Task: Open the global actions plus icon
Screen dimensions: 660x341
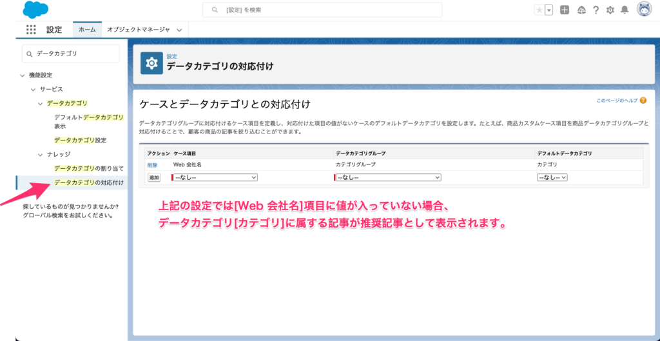Action: (x=565, y=10)
